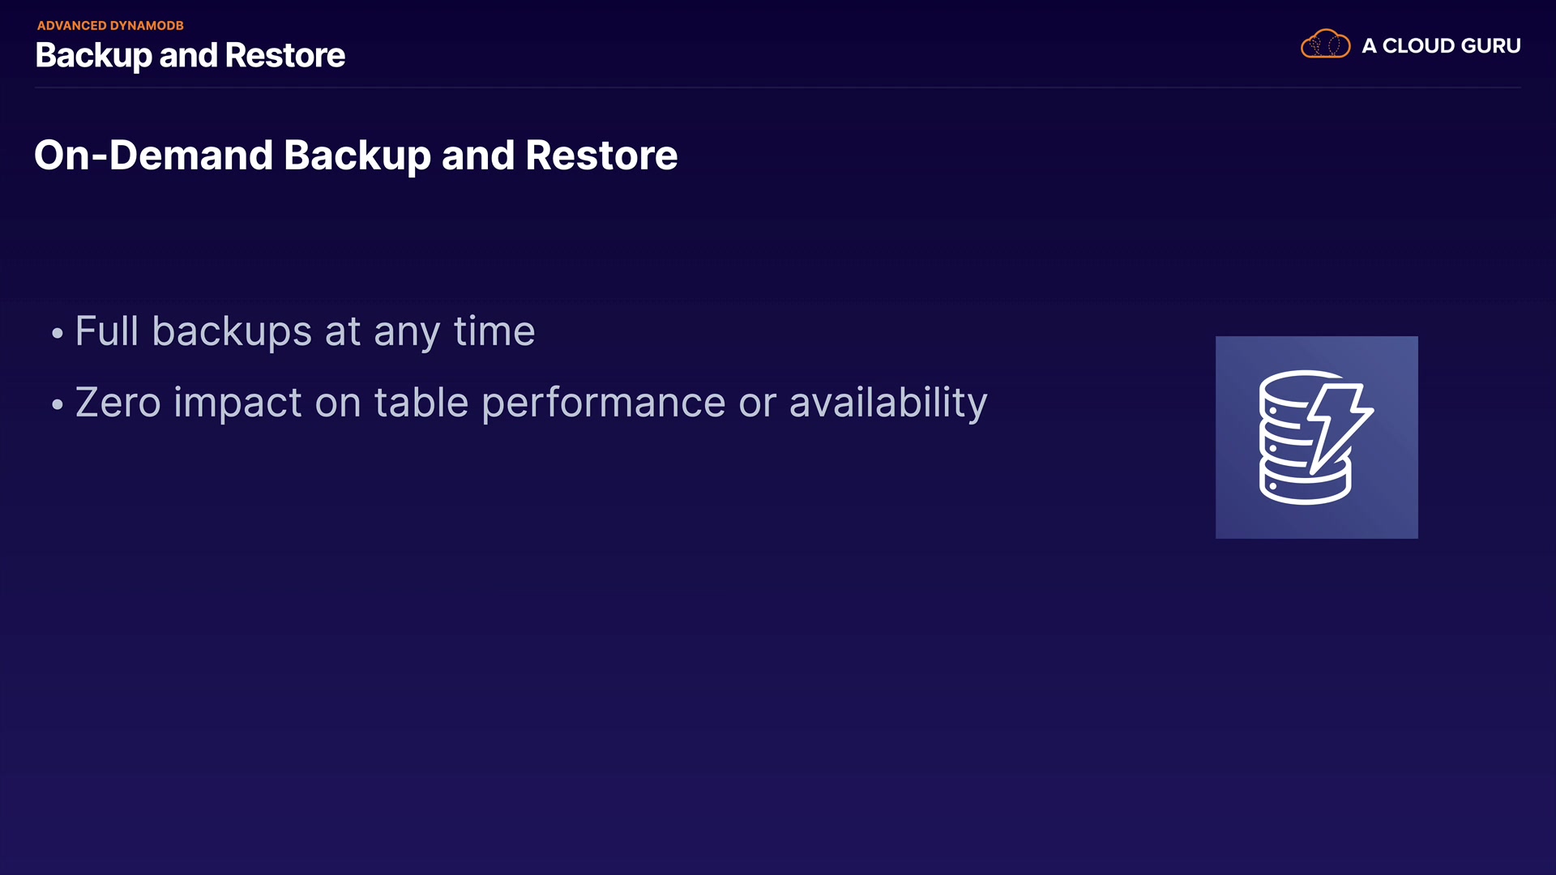Click the word 'Zero' in second bullet
Viewport: 1556px width, 875px height.
(x=118, y=403)
